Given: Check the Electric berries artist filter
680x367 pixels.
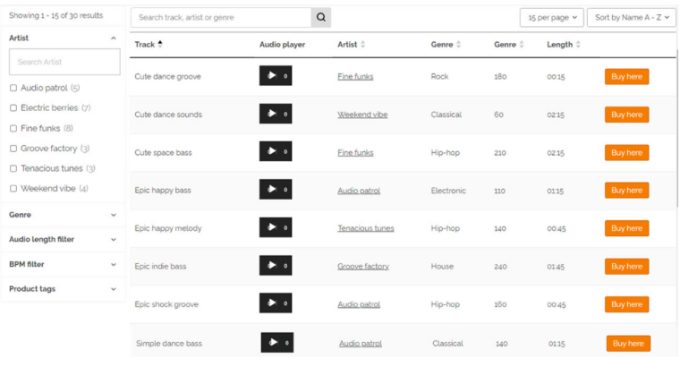Looking at the screenshot, I should coord(13,108).
